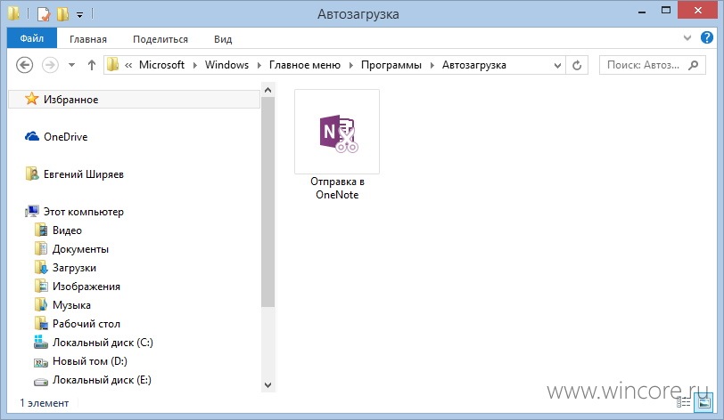The width and height of the screenshot is (724, 420).
Task: Click navigation pane scroll down arrow
Action: pos(267,385)
